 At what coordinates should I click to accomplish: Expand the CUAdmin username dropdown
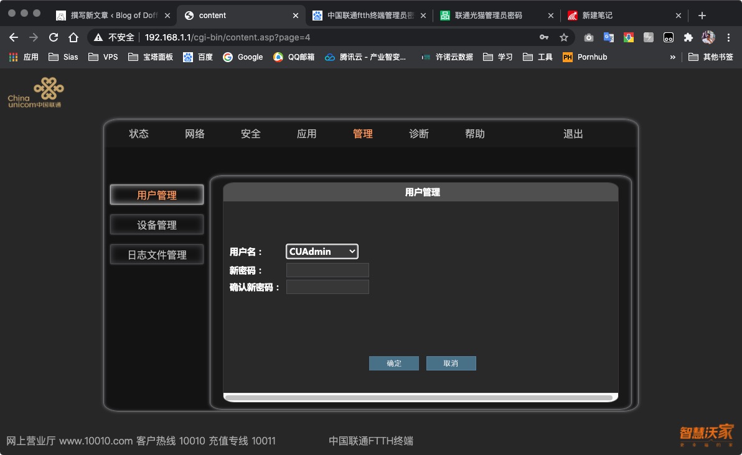coord(322,252)
